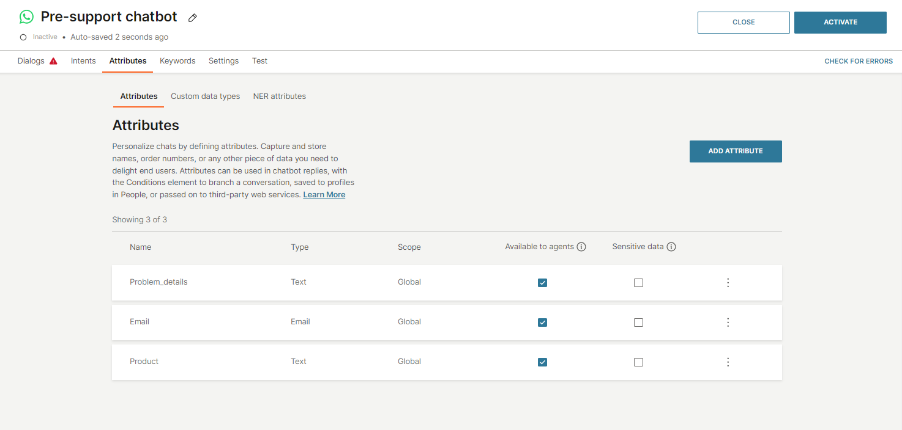Open the NER attributes section
The image size is (902, 430).
click(279, 96)
